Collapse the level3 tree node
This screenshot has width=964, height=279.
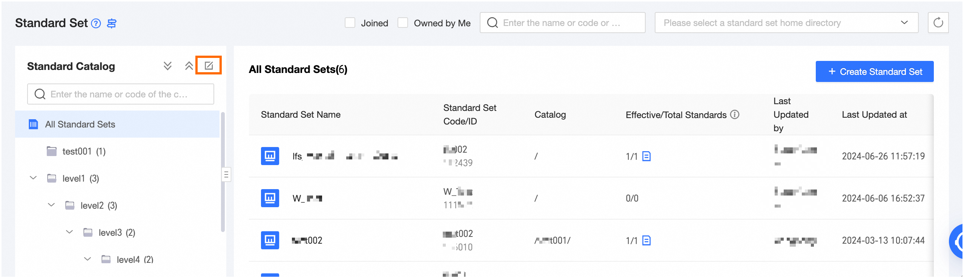point(69,232)
